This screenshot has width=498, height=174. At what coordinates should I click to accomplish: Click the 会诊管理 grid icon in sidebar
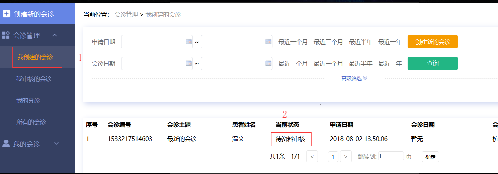[6, 35]
